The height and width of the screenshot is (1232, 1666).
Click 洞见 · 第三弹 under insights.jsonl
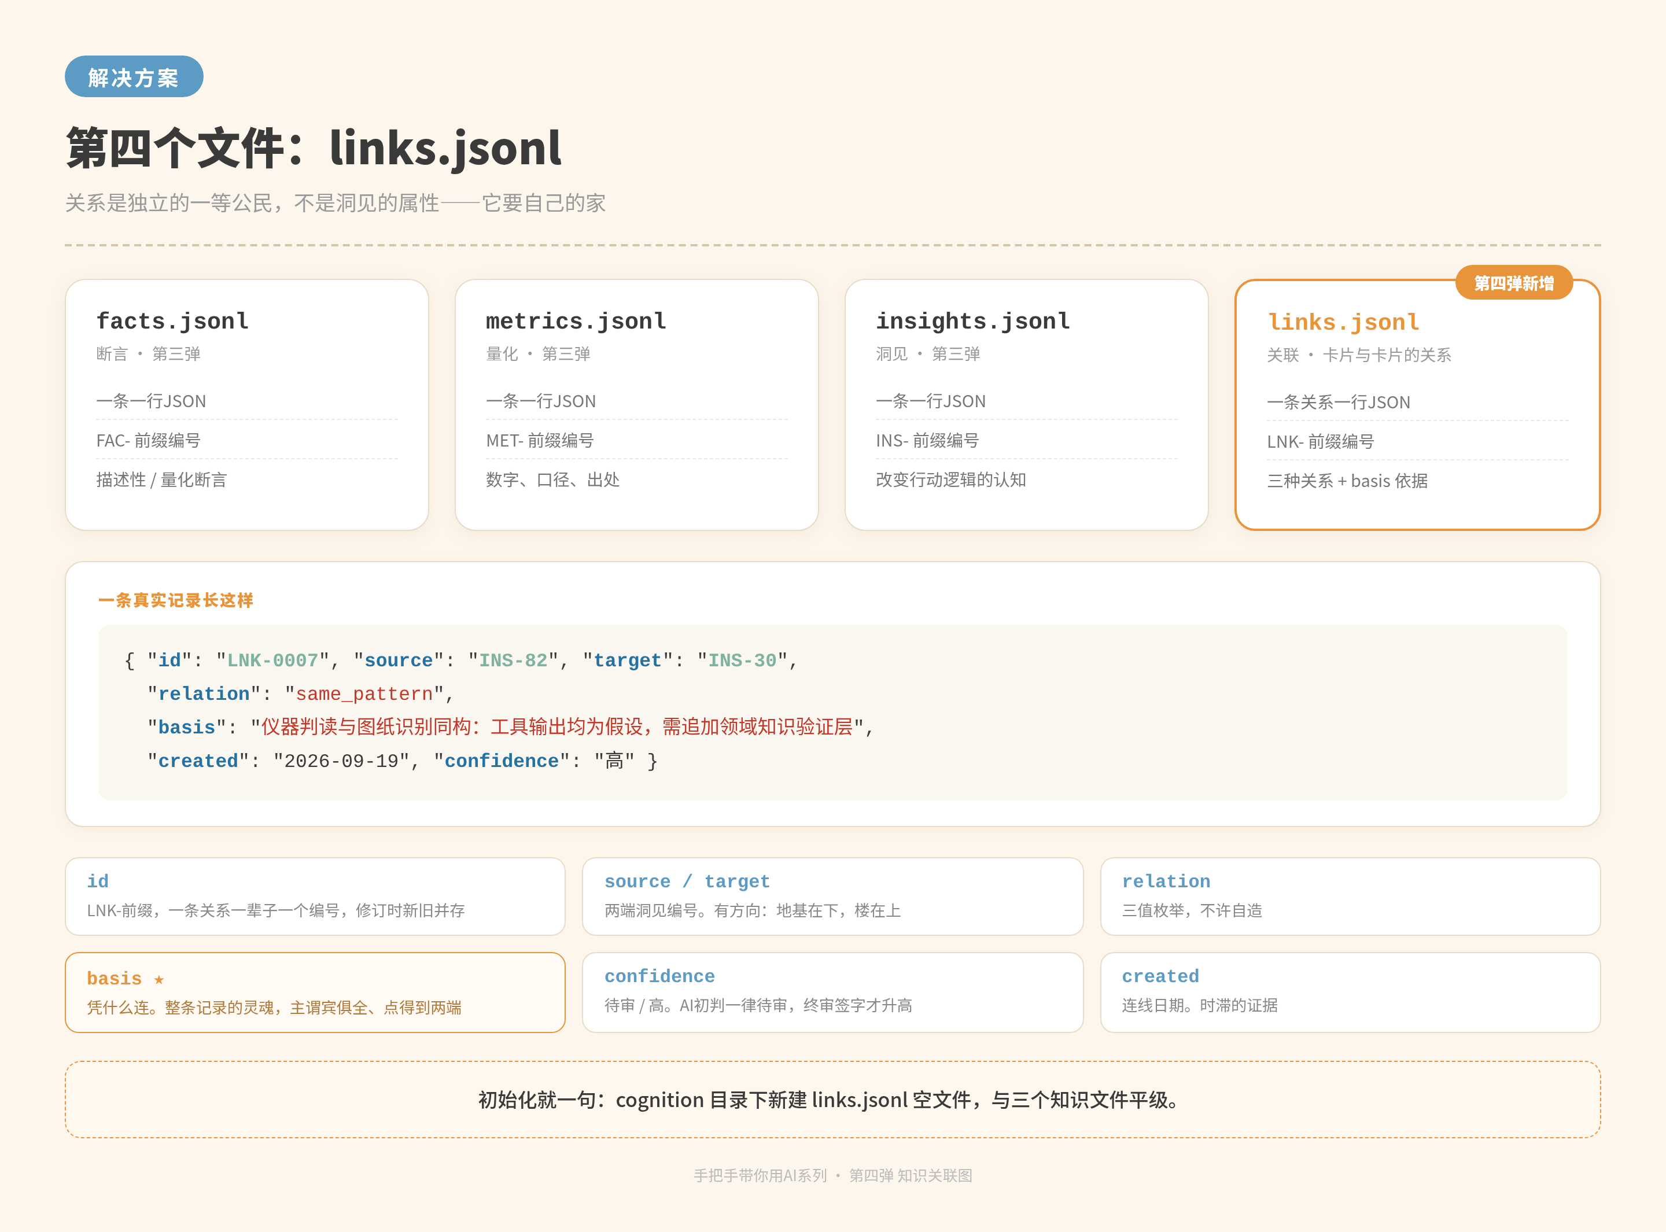pyautogui.click(x=928, y=354)
